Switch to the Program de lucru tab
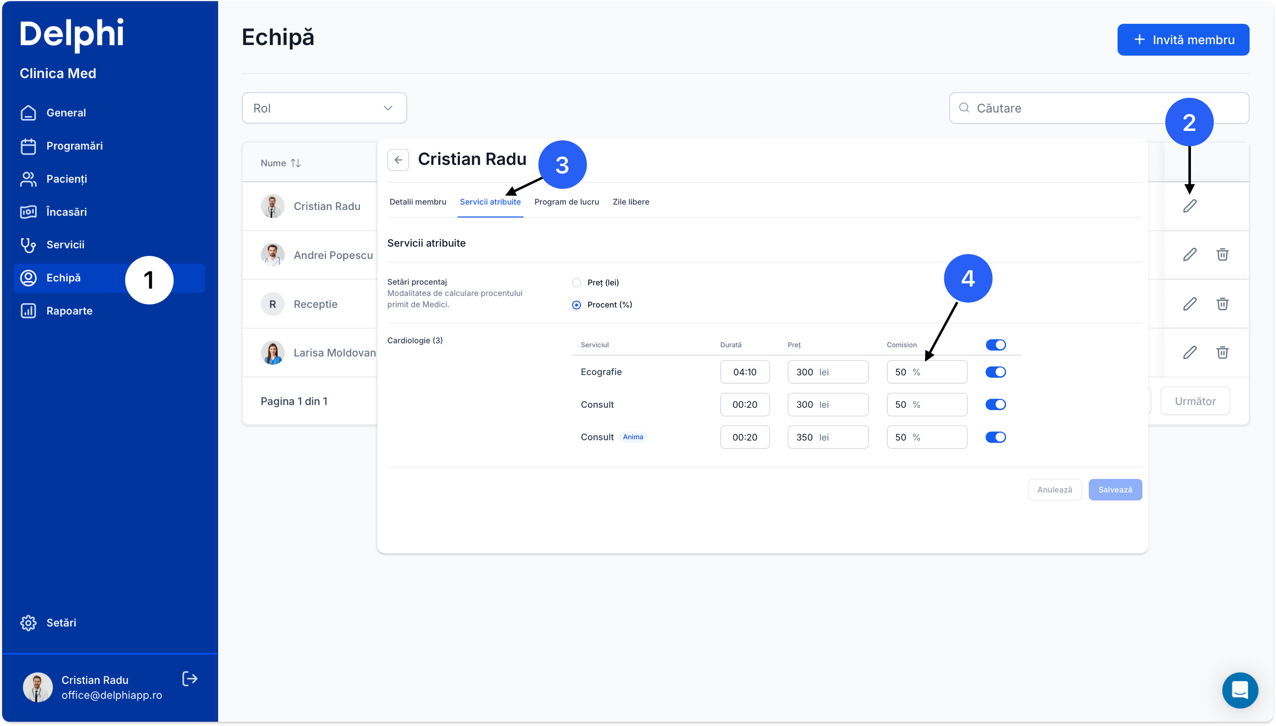1276x726 pixels. (566, 202)
